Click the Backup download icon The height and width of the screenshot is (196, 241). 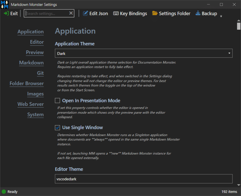[x=198, y=13]
